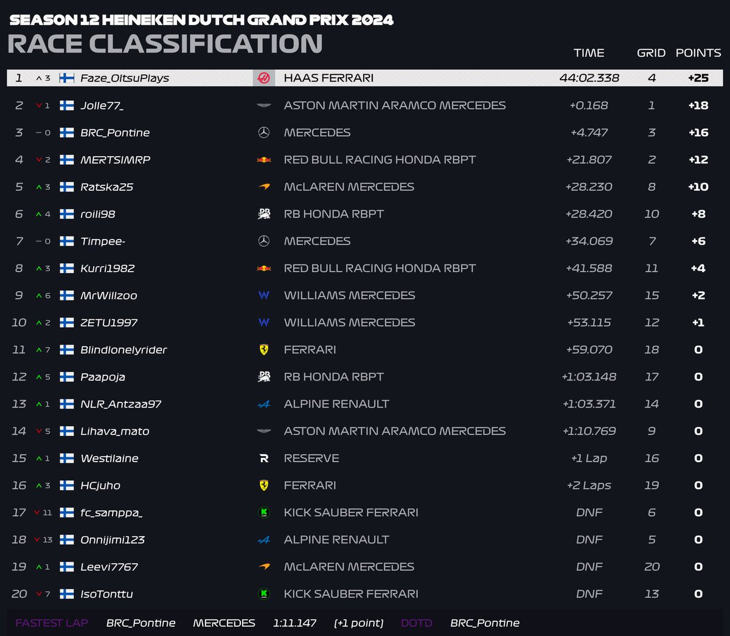Viewport: 730px width, 636px height.
Task: Click red down arrow in Onnijimi123 row
Action: pyautogui.click(x=37, y=540)
